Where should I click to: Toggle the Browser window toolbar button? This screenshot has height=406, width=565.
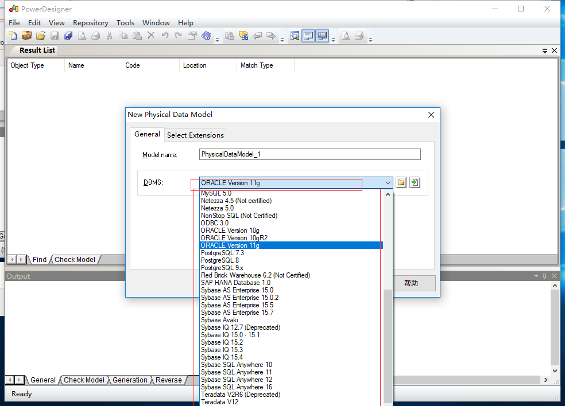pos(294,36)
